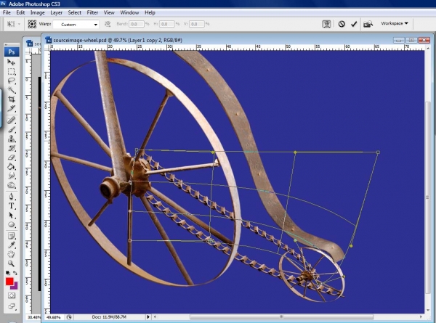Select the Pen tool

(x=11, y=197)
